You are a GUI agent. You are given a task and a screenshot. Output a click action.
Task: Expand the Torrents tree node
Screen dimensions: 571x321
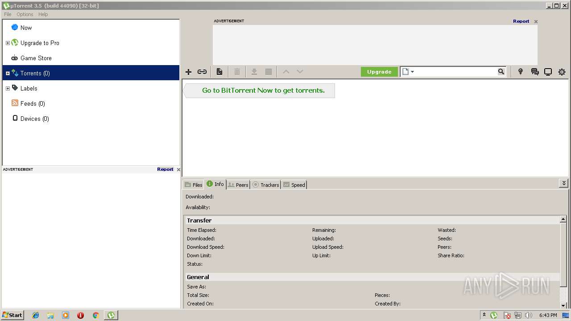[x=8, y=73]
